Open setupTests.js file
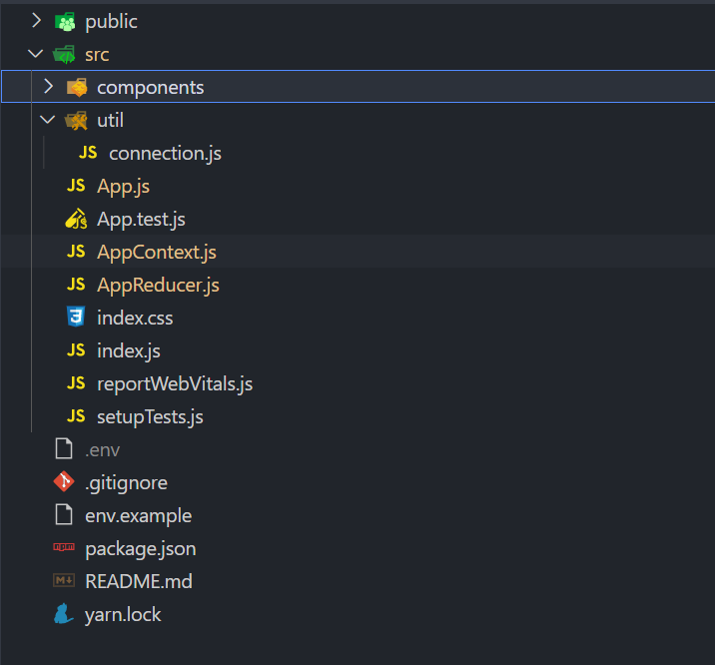The image size is (715, 665). point(150,417)
